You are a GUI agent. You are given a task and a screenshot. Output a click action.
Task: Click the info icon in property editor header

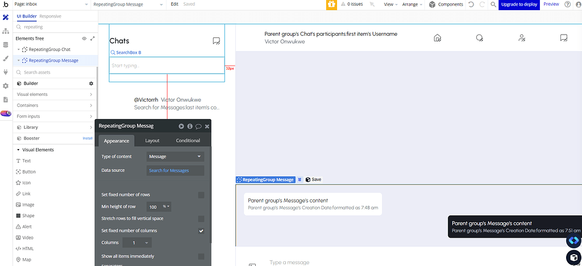click(190, 126)
